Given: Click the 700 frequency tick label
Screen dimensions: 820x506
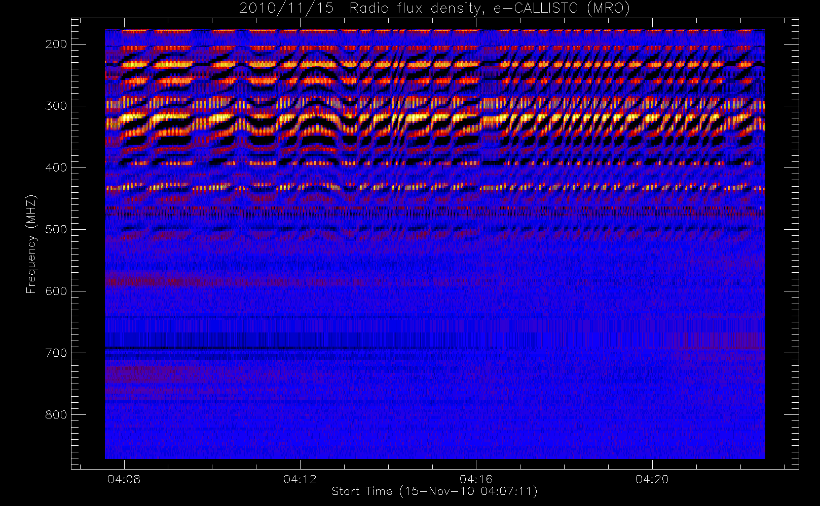Looking at the screenshot, I should pos(56,353).
